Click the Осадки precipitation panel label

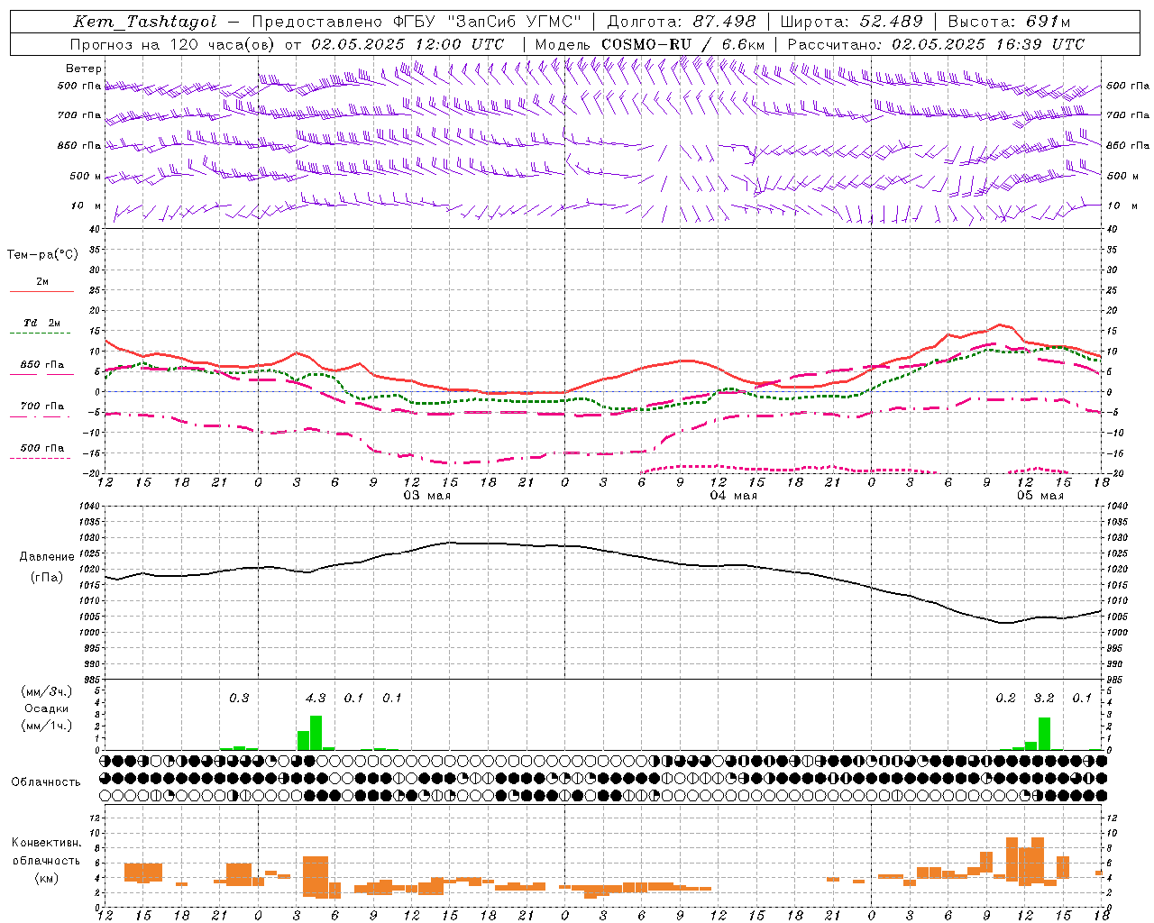tap(47, 708)
